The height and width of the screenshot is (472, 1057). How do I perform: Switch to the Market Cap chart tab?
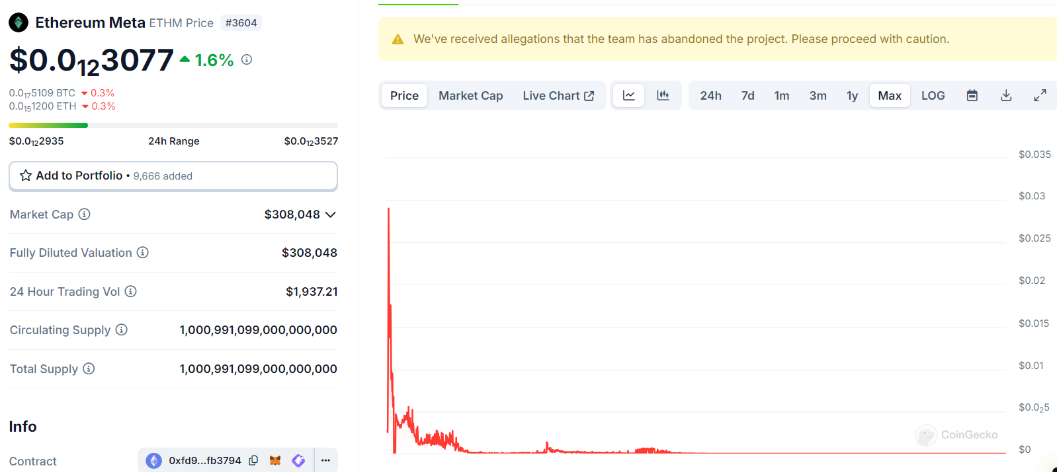[470, 96]
